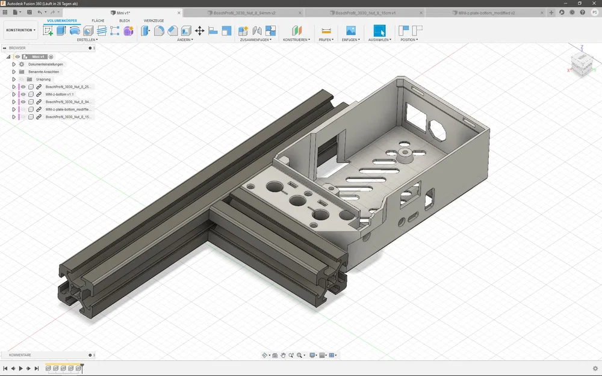The image size is (602, 376).
Task: Undo the last action
Action: pos(40,12)
